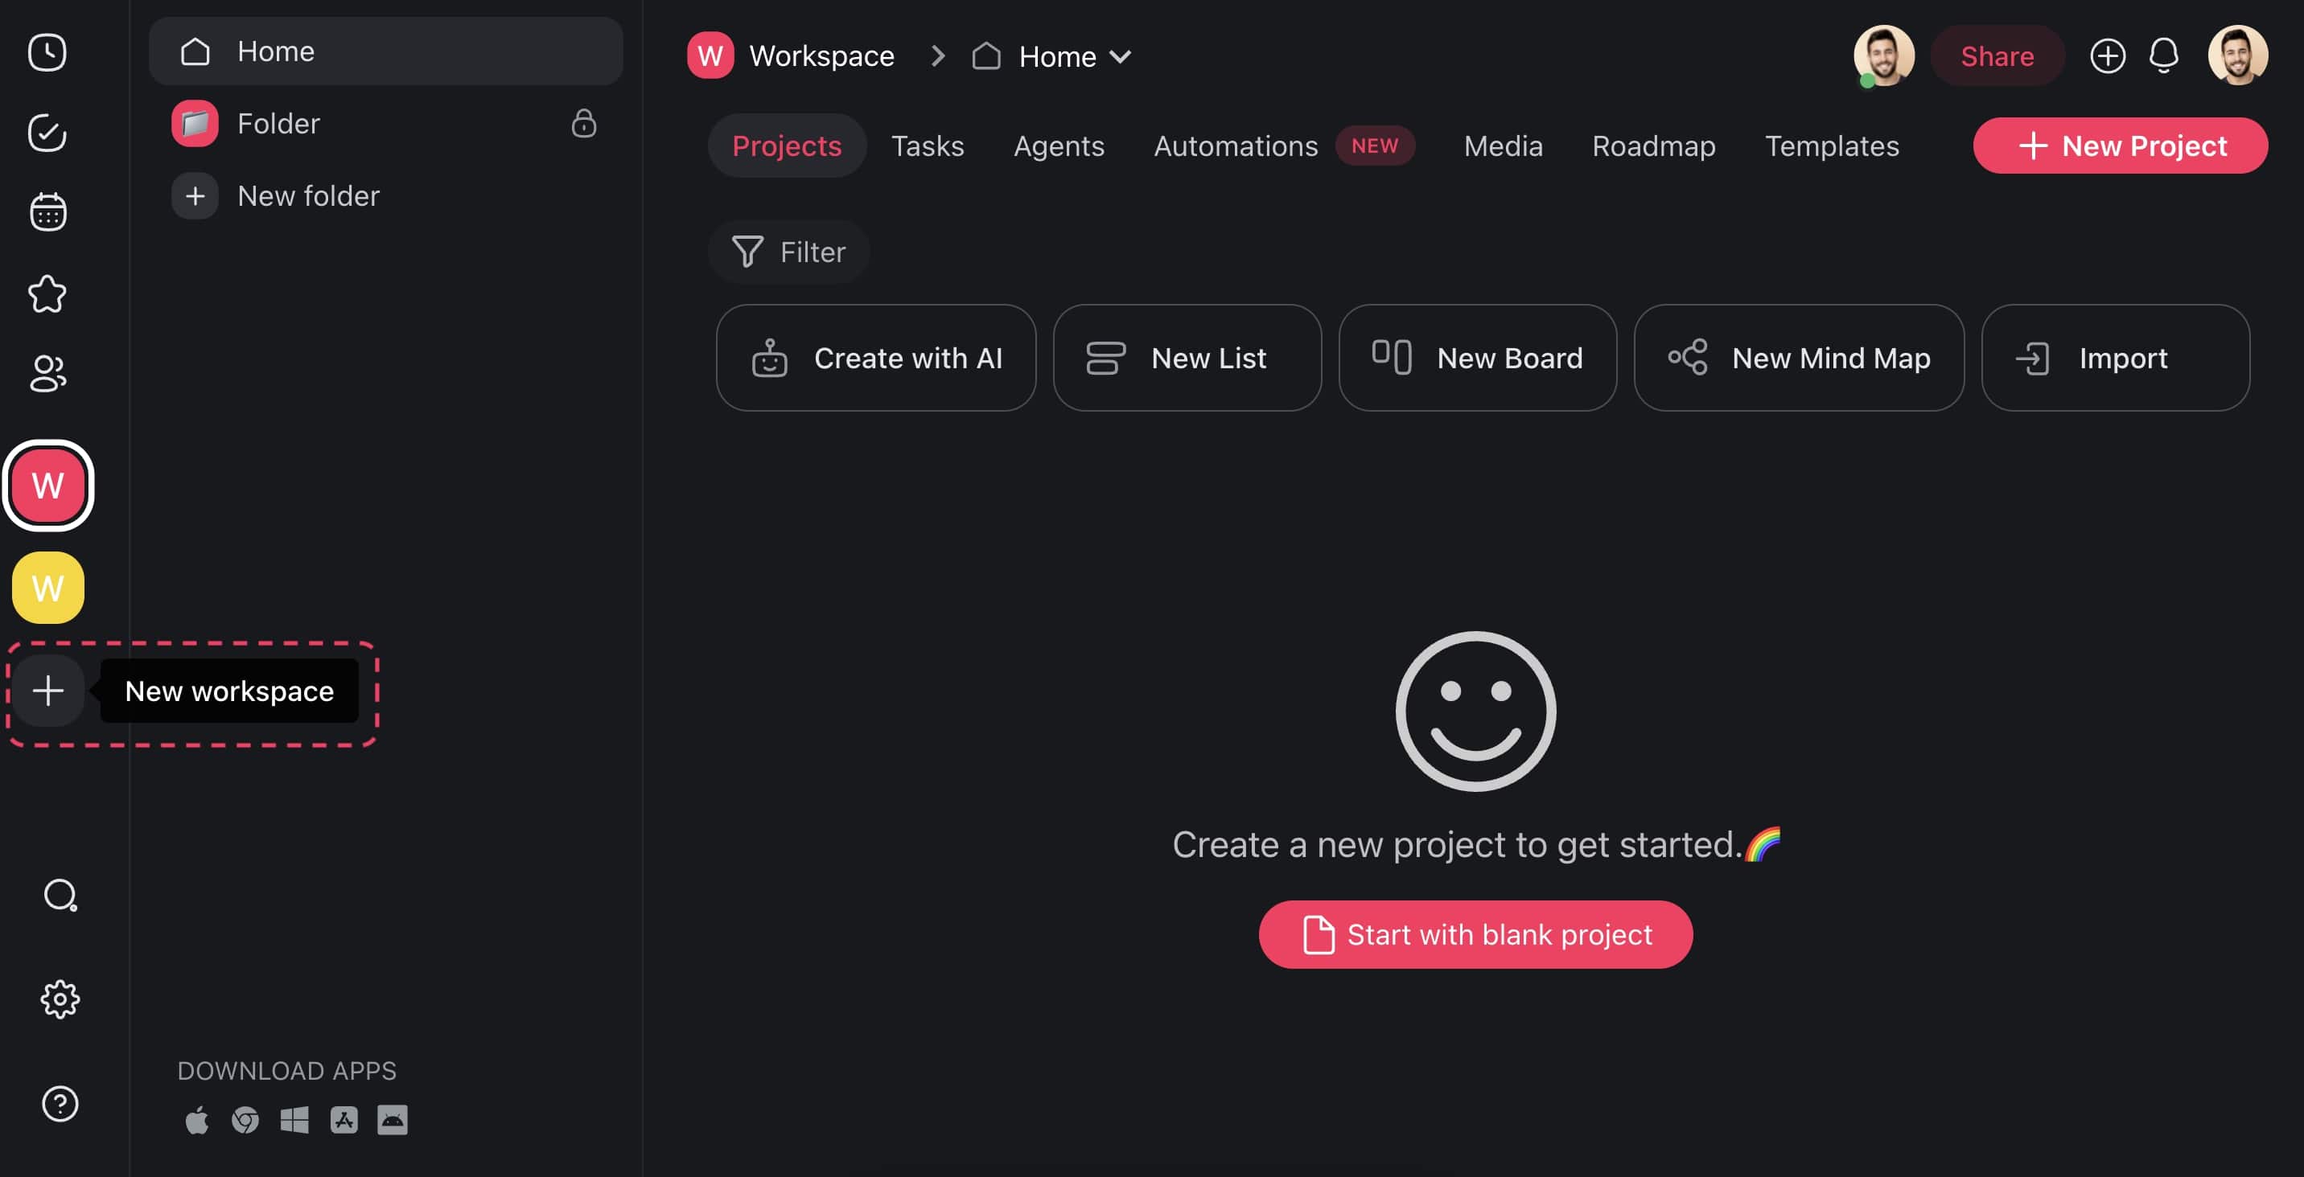Start with blank project
Screen dimensions: 2304x1177
(x=1475, y=934)
